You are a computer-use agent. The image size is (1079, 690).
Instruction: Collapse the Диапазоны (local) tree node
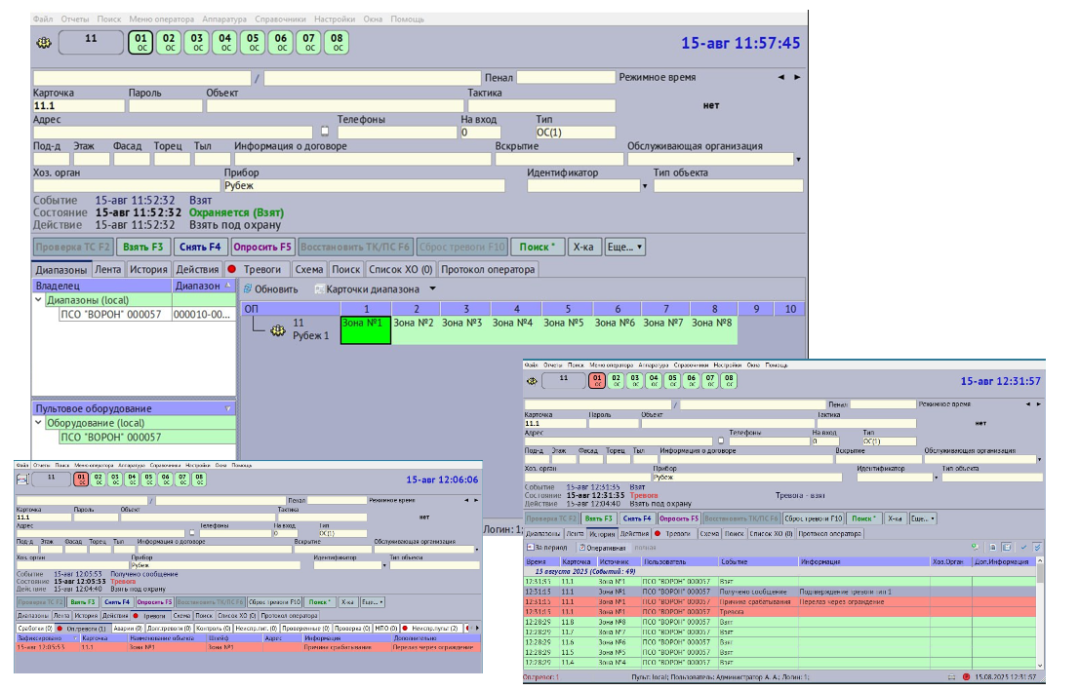point(38,301)
